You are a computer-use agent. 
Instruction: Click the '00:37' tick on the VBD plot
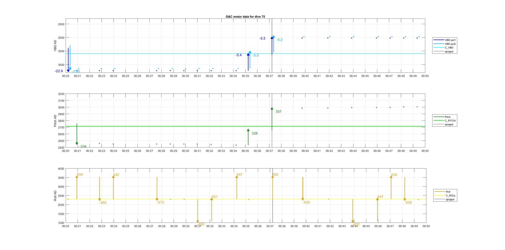point(269,76)
